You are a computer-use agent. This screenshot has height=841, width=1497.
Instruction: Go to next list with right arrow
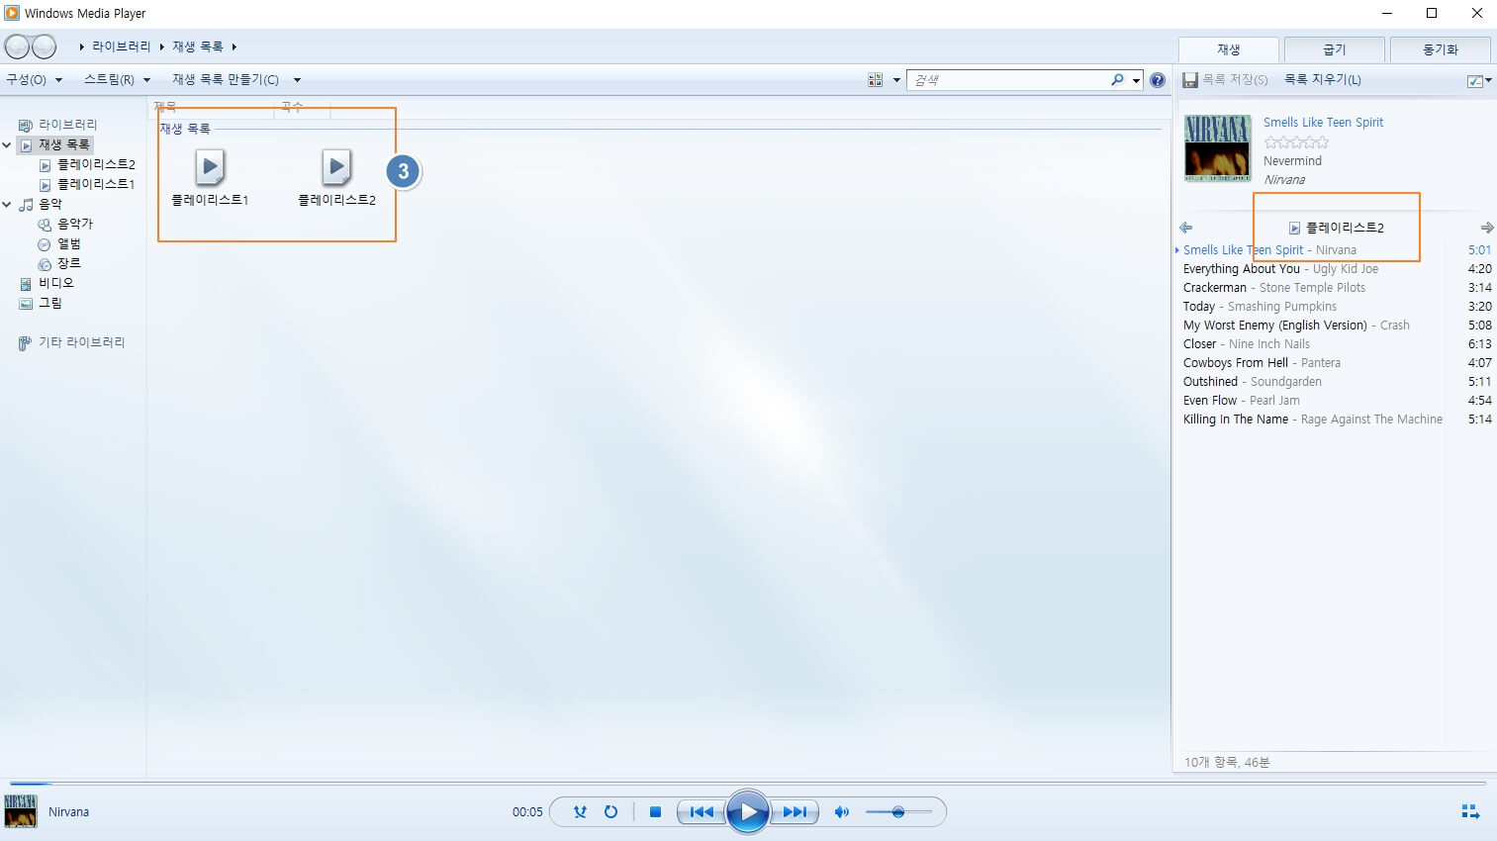click(x=1486, y=228)
